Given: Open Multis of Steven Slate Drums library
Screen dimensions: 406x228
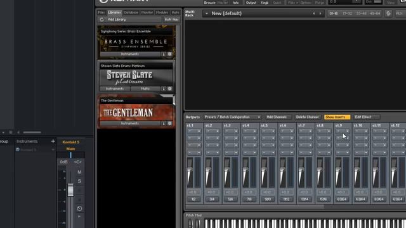Looking at the screenshot, I should (x=145, y=89).
